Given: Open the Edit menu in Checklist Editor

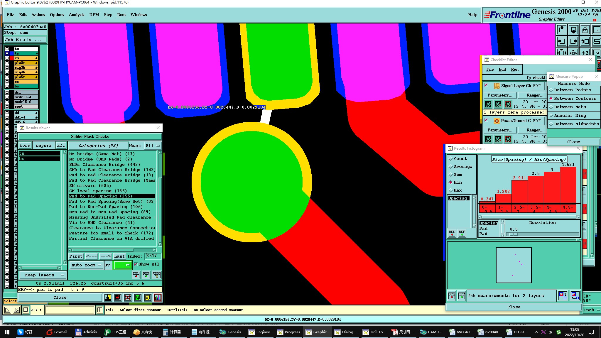Looking at the screenshot, I should tap(502, 70).
